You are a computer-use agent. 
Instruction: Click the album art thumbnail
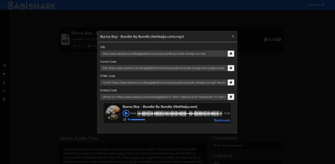point(113,113)
